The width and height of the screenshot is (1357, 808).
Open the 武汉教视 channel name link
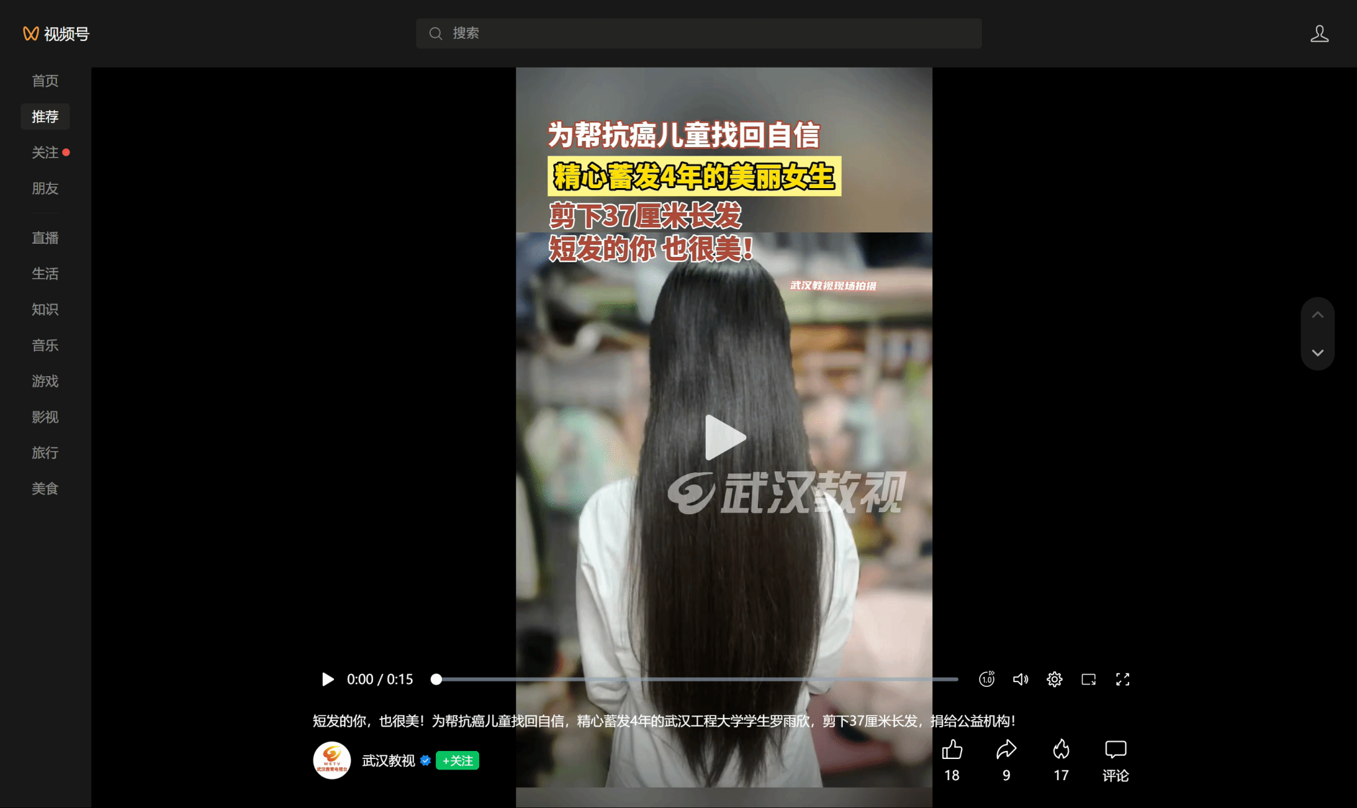coord(388,761)
